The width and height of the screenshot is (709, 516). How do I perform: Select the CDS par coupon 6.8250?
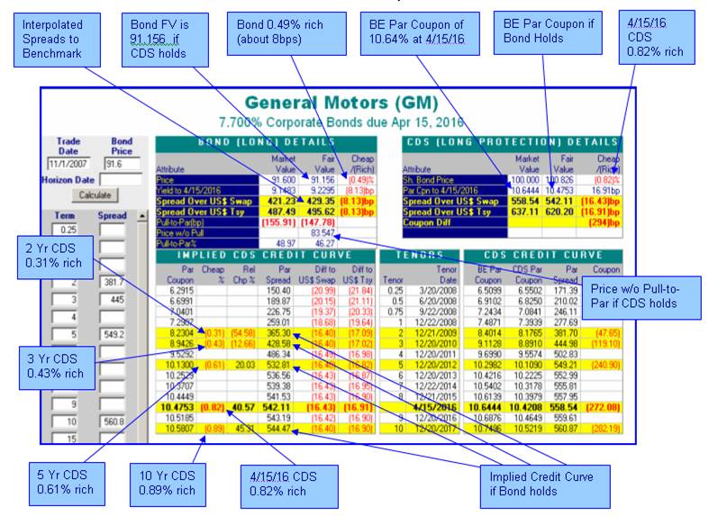(x=528, y=302)
